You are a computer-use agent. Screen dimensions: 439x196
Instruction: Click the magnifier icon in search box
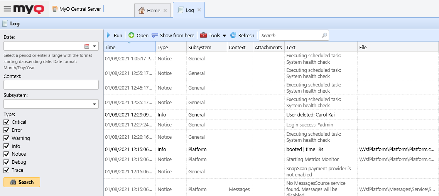tap(324, 35)
